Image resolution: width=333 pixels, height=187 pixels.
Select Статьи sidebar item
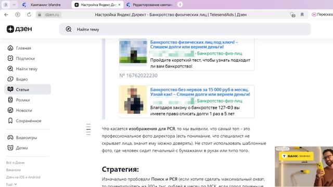[28, 89]
